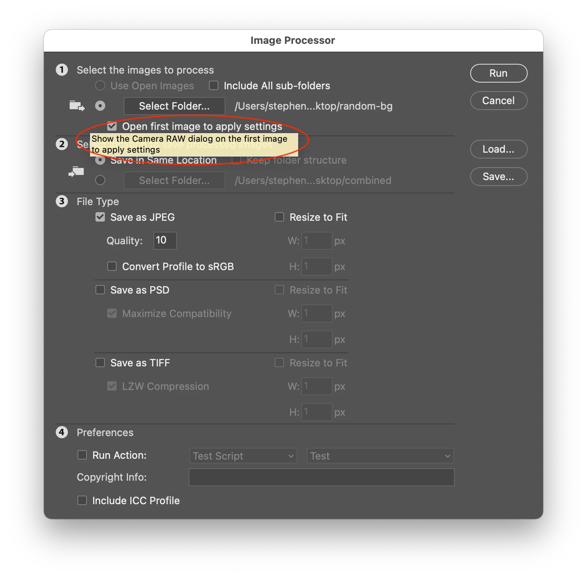This screenshot has width=587, height=577.
Task: Select the source Select Folder radio button
Action: (100, 106)
